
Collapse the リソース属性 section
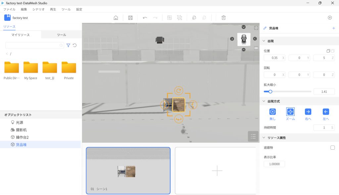pos(264,137)
